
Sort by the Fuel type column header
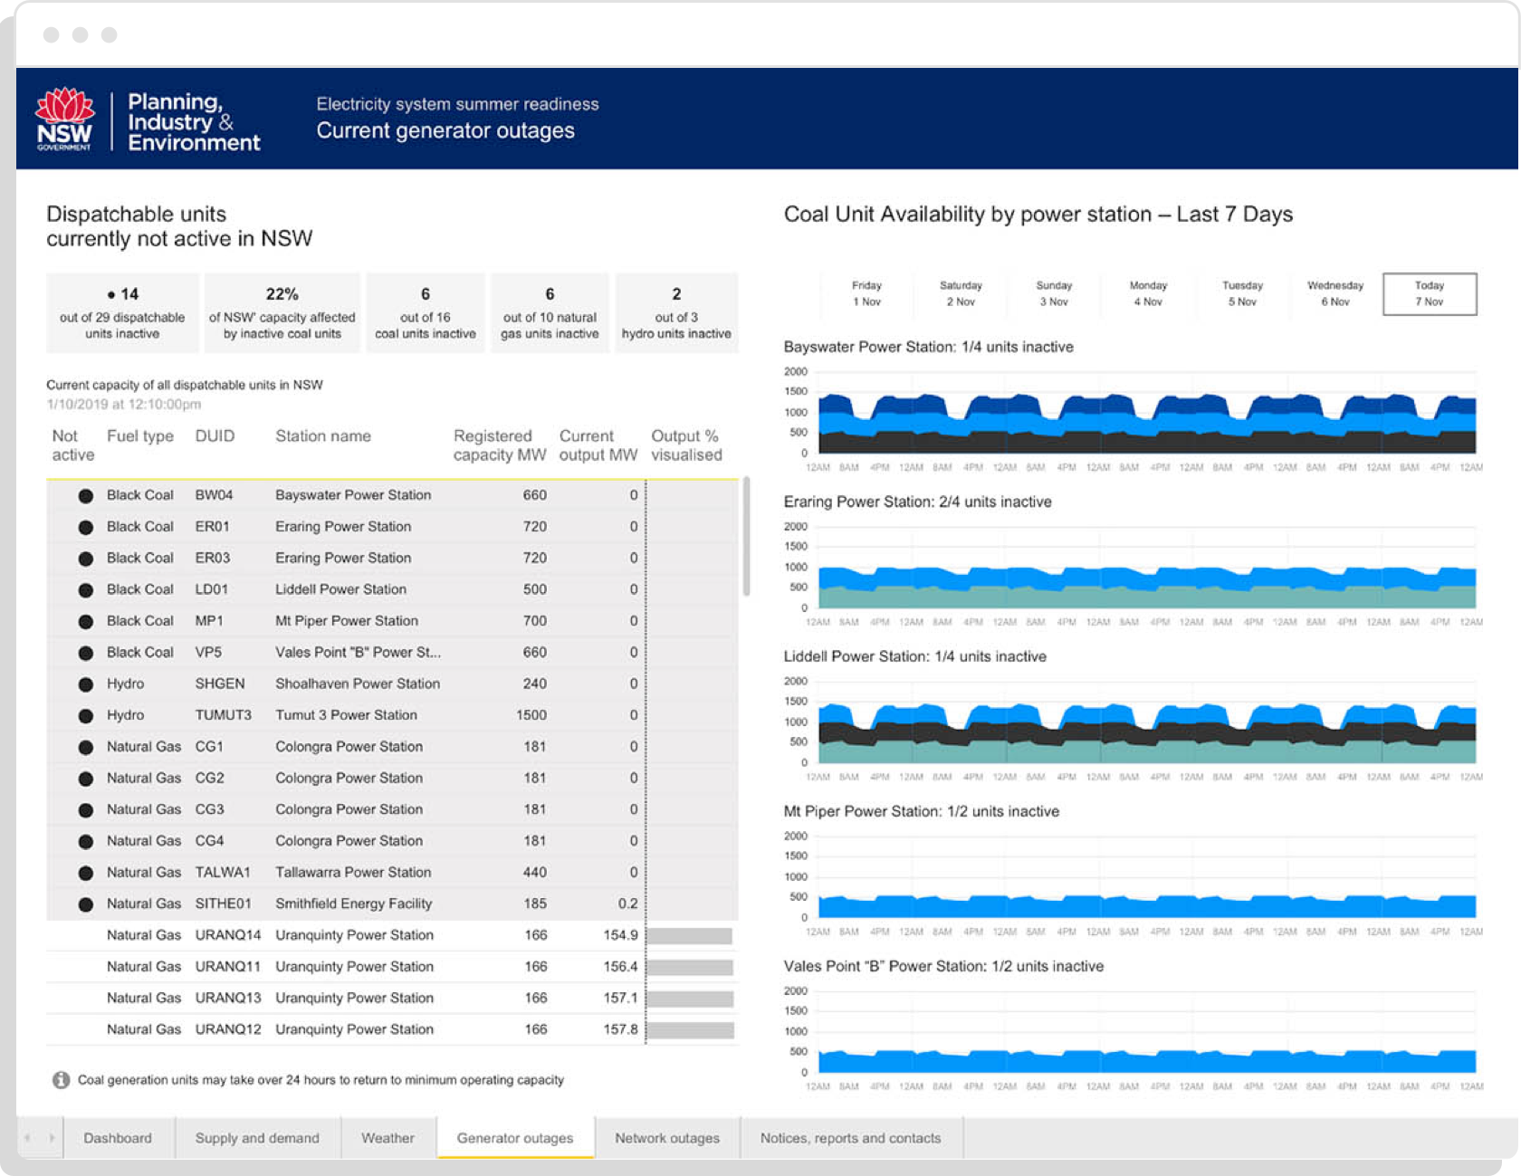click(139, 436)
